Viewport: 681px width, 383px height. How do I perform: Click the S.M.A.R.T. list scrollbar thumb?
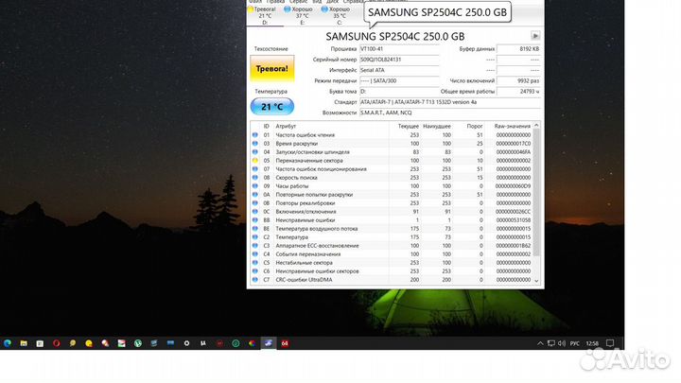(536, 192)
